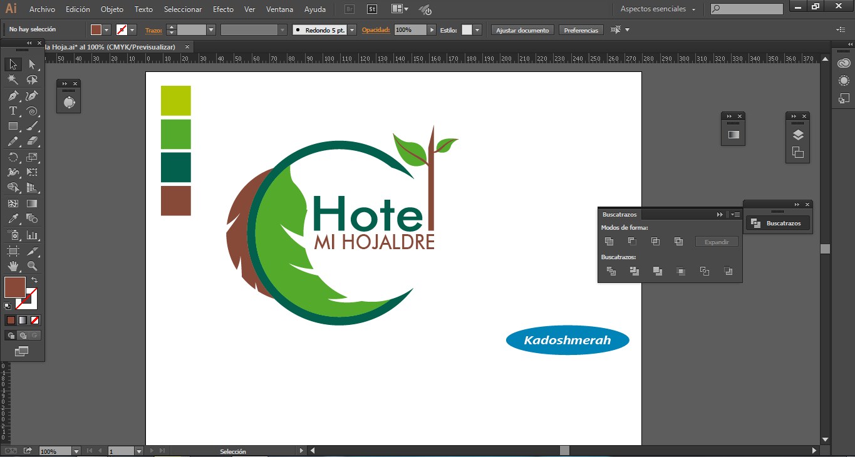Screen dimensions: 855x457
Task: Click the brown Fill color swatch
Action: (15, 287)
